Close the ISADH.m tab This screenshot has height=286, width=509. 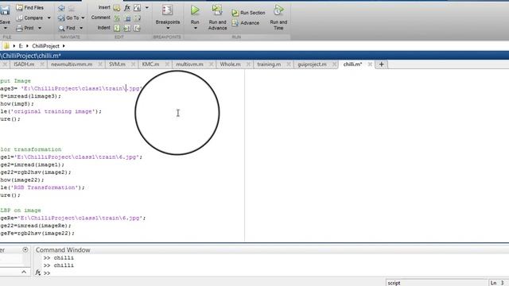42,64
